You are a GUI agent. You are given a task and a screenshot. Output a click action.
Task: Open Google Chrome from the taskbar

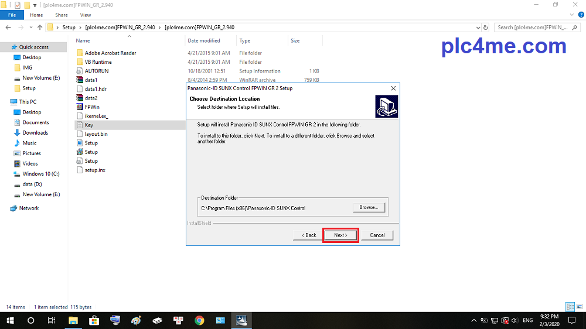[199, 320]
